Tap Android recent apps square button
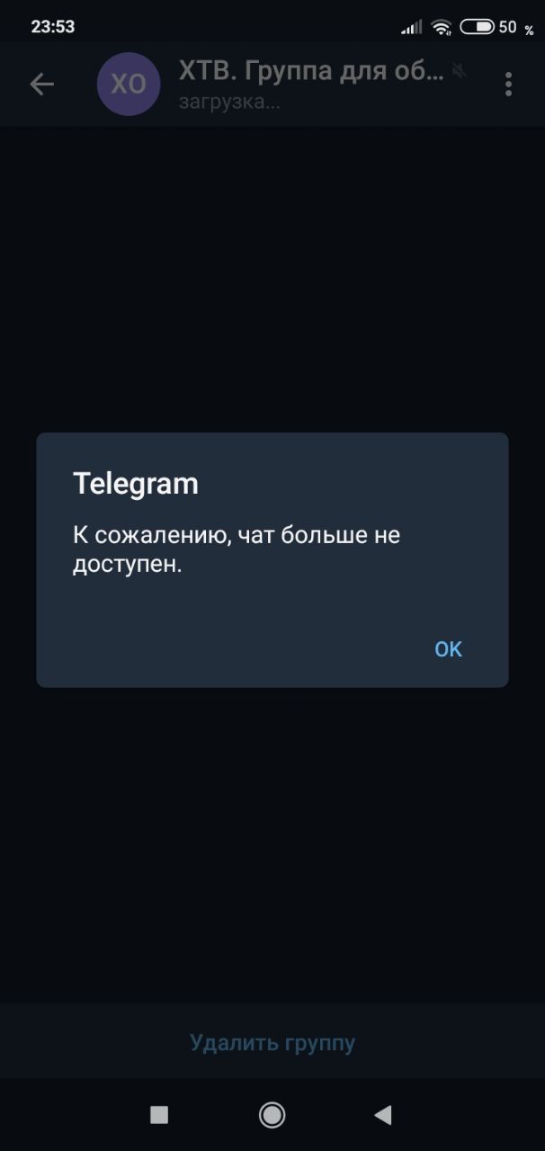The height and width of the screenshot is (1151, 545). 159,1115
